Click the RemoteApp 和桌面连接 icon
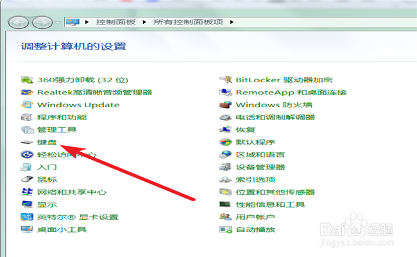 point(226,92)
